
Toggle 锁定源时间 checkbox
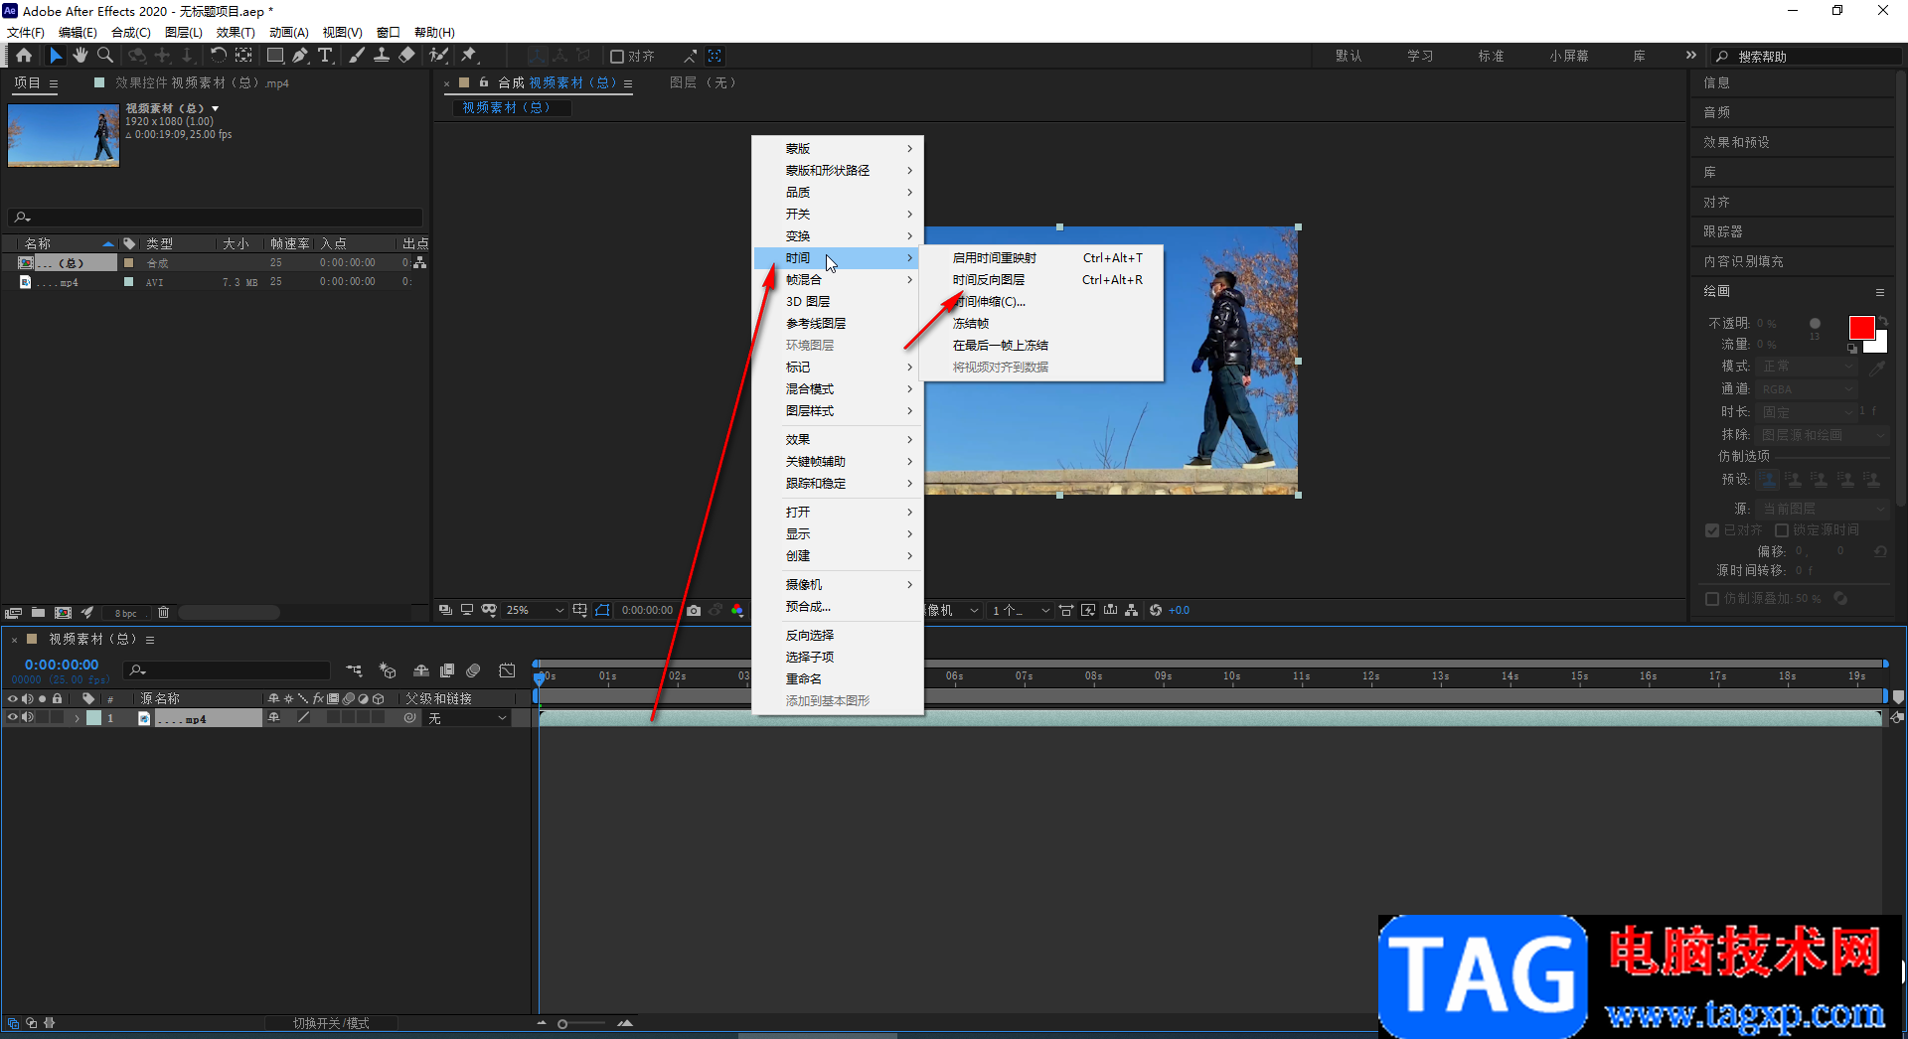pos(1782,530)
